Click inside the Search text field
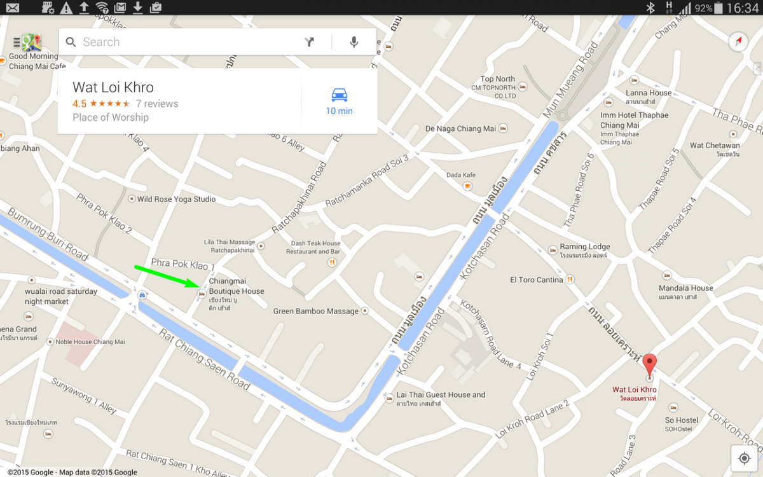 (x=184, y=42)
